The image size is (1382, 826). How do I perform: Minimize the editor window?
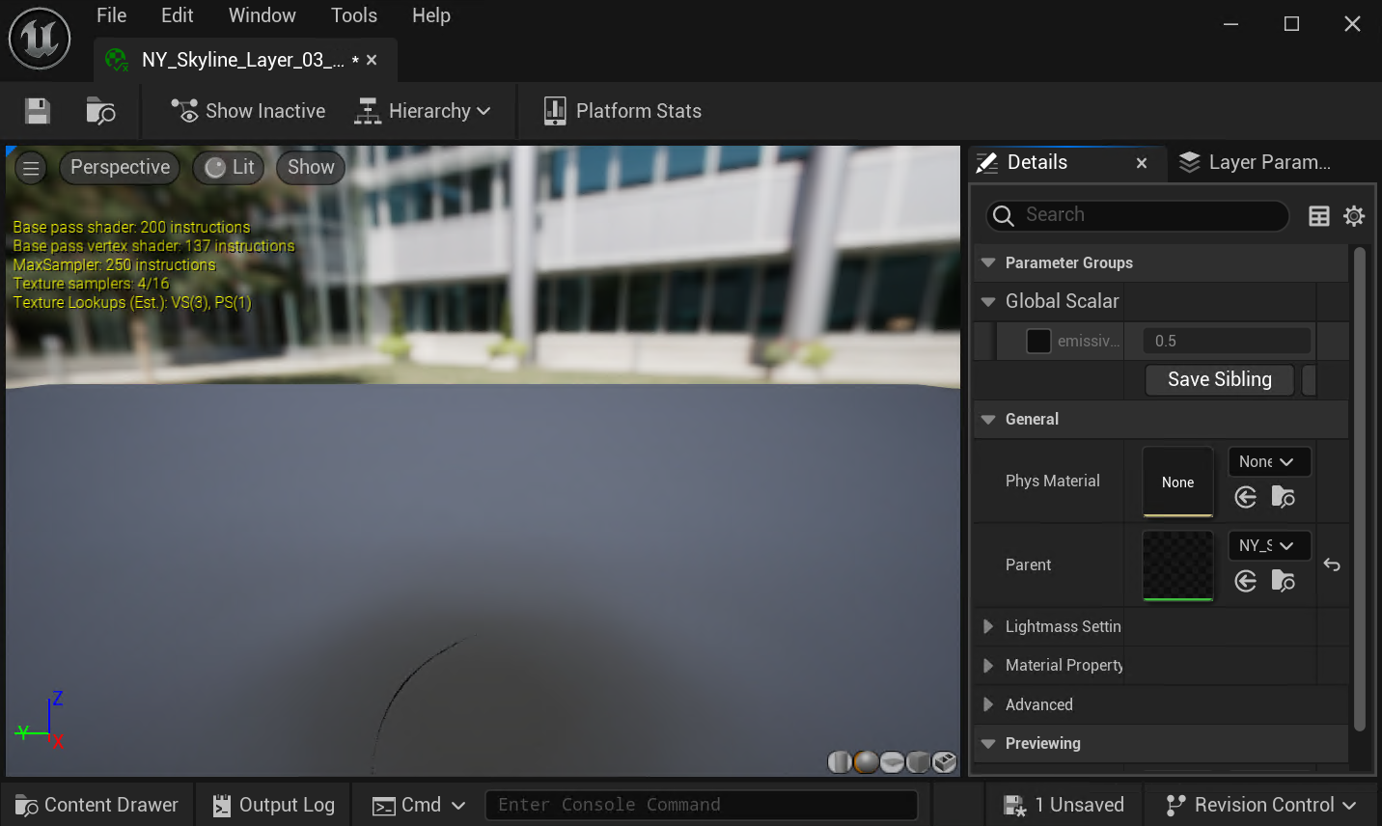point(1230,24)
